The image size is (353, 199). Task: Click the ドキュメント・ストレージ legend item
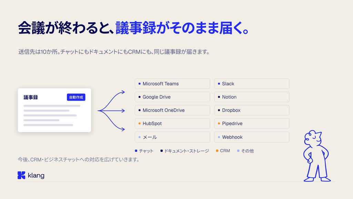point(185,151)
